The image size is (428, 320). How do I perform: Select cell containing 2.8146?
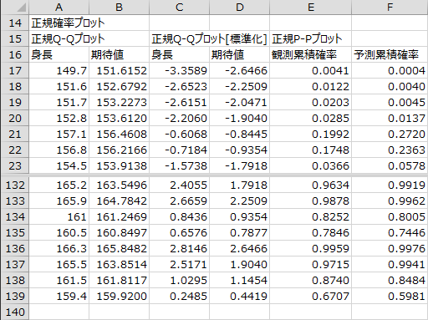pos(179,248)
